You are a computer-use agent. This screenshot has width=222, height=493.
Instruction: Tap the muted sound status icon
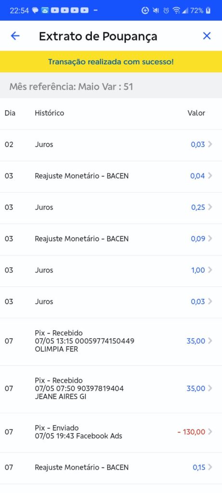coord(156,11)
